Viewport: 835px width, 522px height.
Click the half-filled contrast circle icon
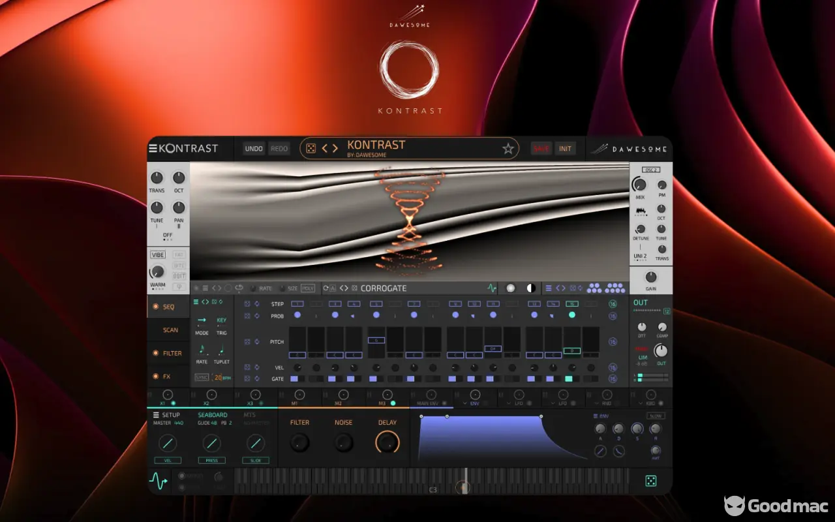530,288
